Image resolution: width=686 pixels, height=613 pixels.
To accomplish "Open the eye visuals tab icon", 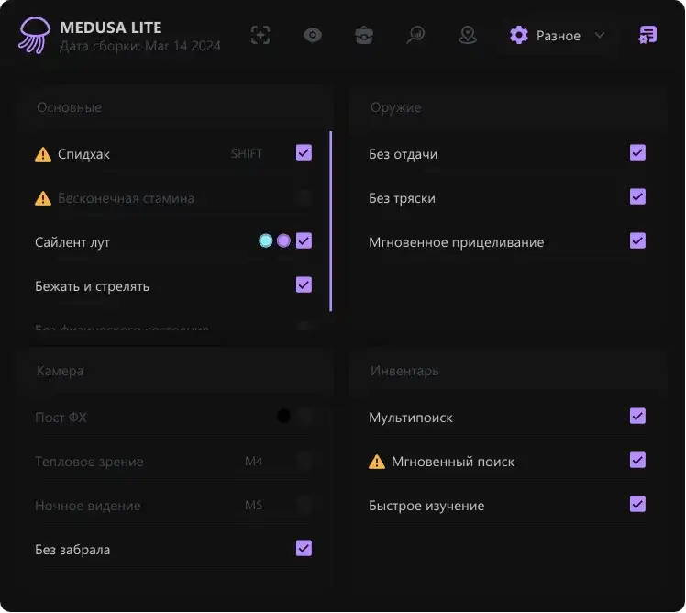I will (313, 35).
